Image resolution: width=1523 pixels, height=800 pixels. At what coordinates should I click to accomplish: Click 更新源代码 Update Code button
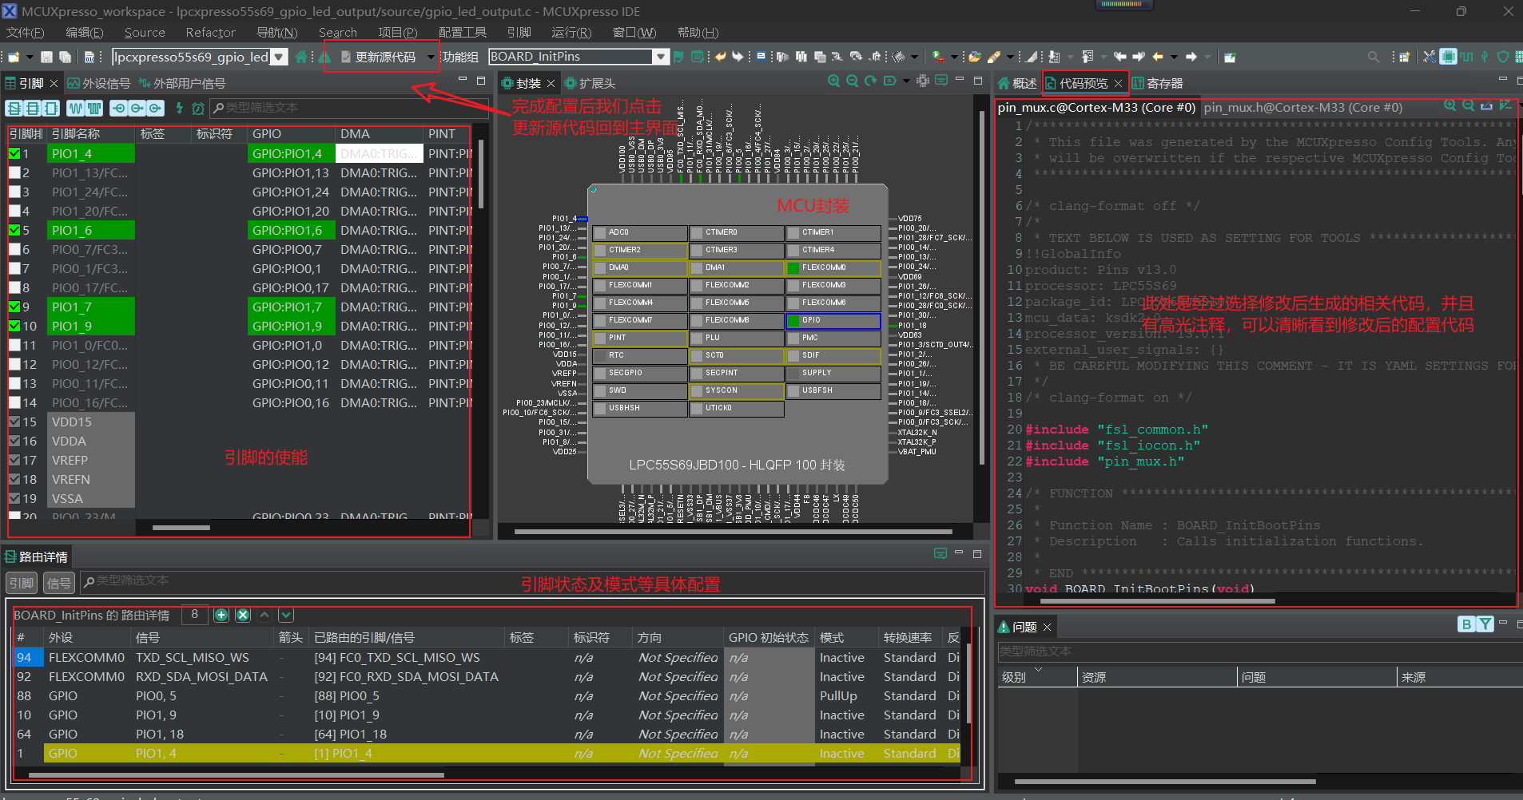pyautogui.click(x=378, y=57)
